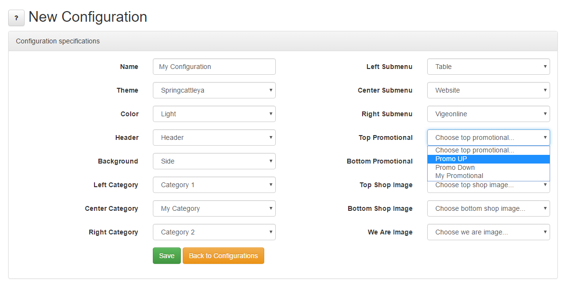Click Back to Configurations button

coord(224,256)
